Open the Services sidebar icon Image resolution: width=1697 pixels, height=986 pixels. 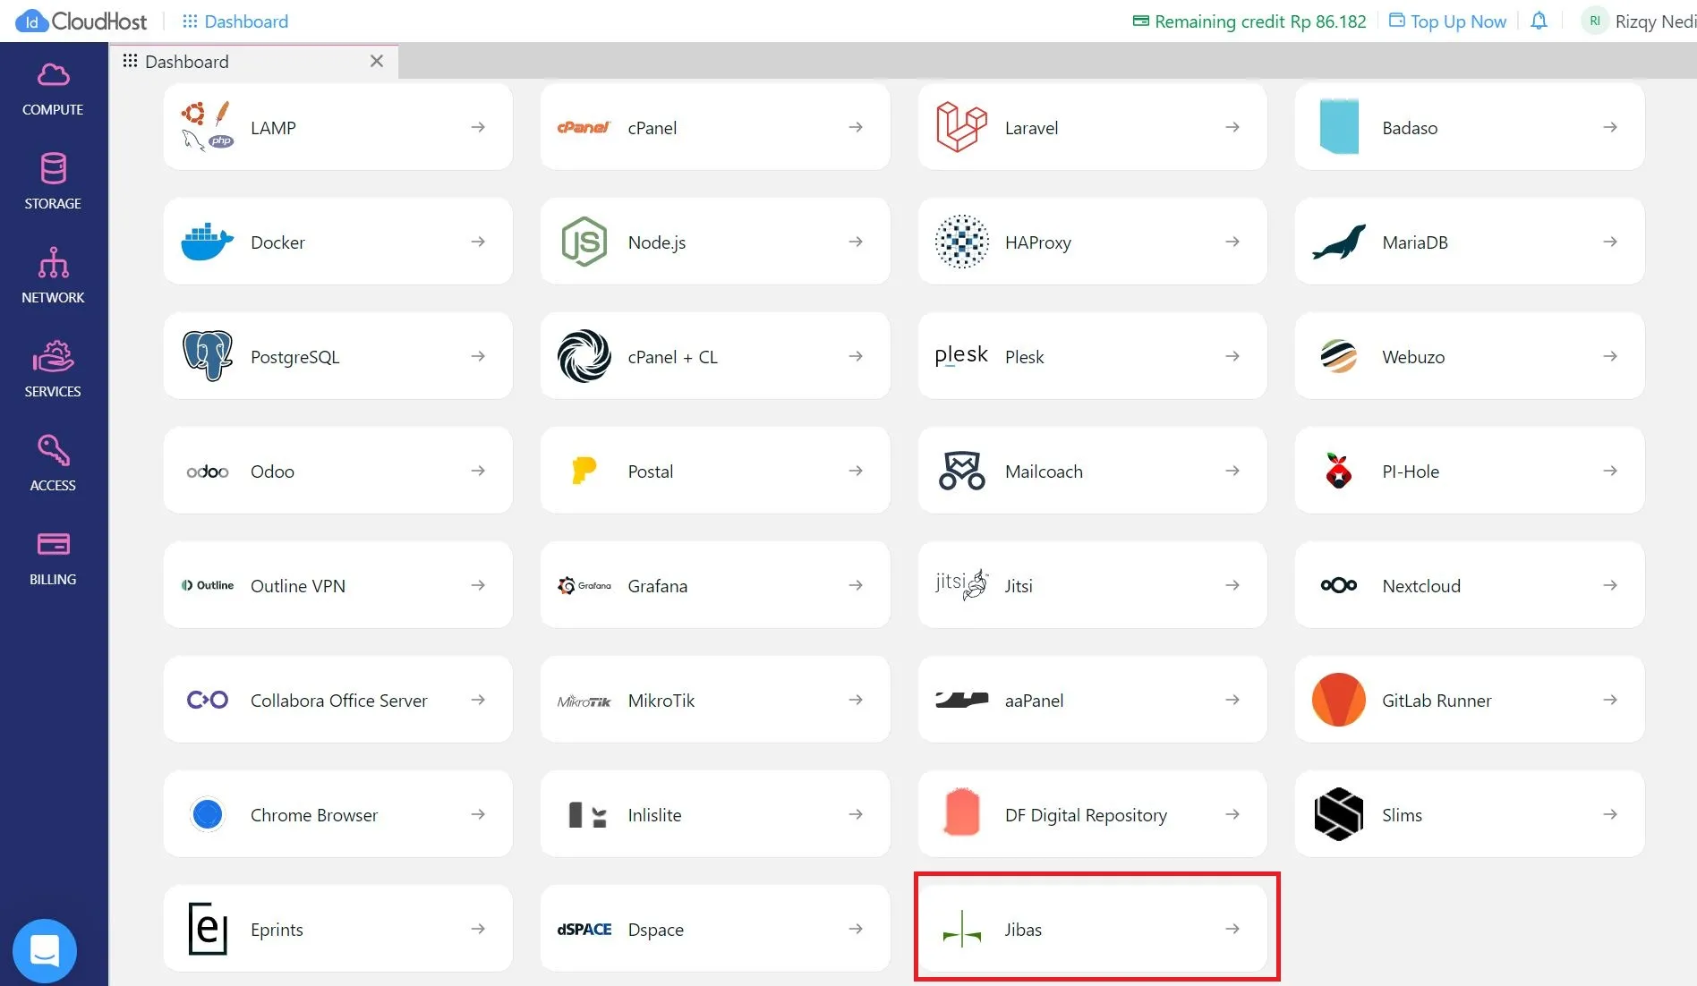[53, 370]
